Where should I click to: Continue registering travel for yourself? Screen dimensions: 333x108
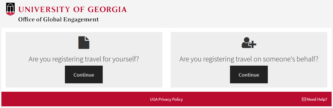84,74
